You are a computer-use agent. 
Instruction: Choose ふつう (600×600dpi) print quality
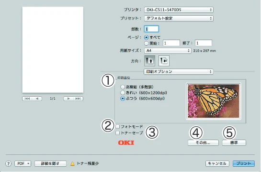pos(123,99)
